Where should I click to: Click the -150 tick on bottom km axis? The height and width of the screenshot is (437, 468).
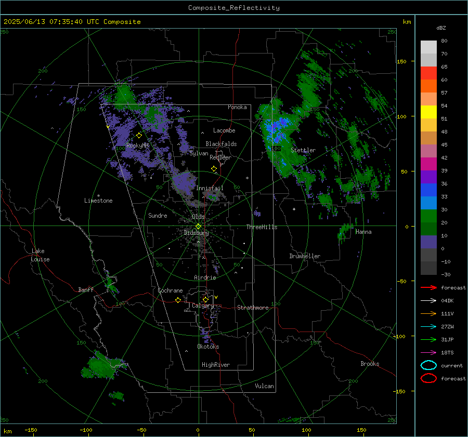(x=31, y=430)
